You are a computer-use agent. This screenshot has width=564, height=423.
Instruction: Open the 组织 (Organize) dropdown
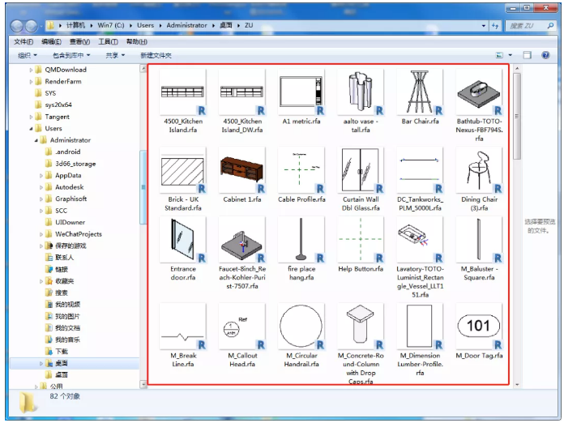tap(28, 55)
